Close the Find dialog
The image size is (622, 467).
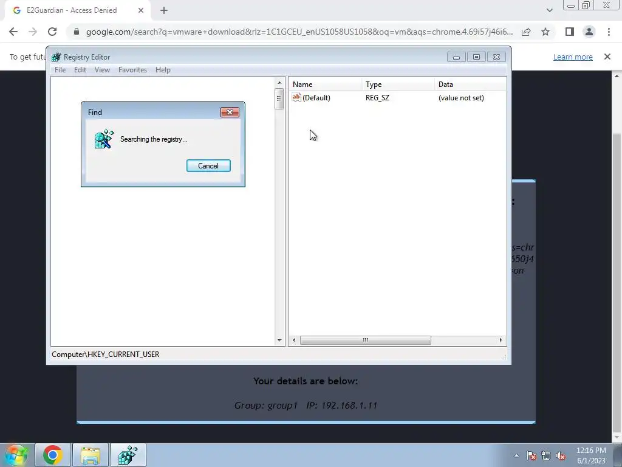(230, 112)
